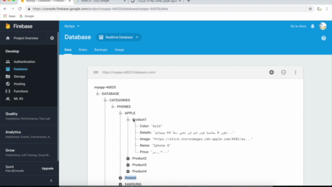The height and width of the screenshot is (187, 332).
Task: Click the Price field value
Action: (x=160, y=152)
